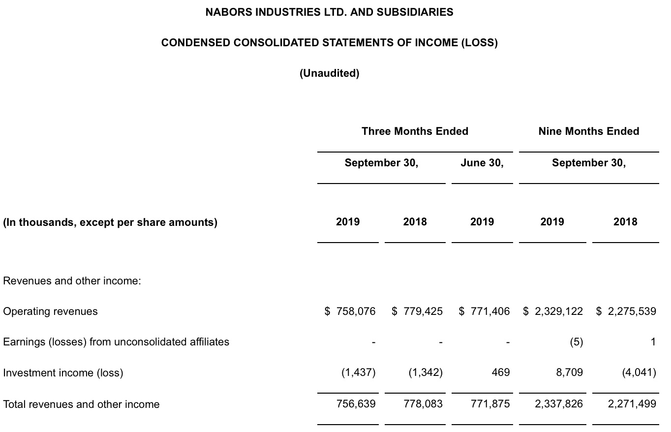This screenshot has width=671, height=432.
Task: Click September 30, under Nine Months Ended
Action: pyautogui.click(x=589, y=163)
